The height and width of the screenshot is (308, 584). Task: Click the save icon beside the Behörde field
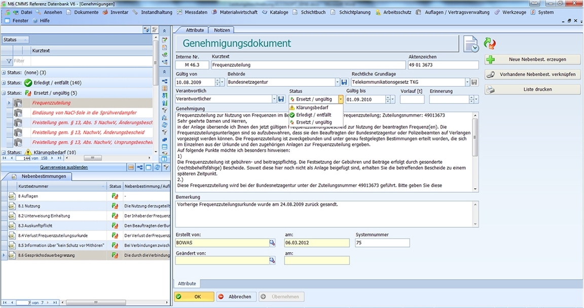click(344, 82)
